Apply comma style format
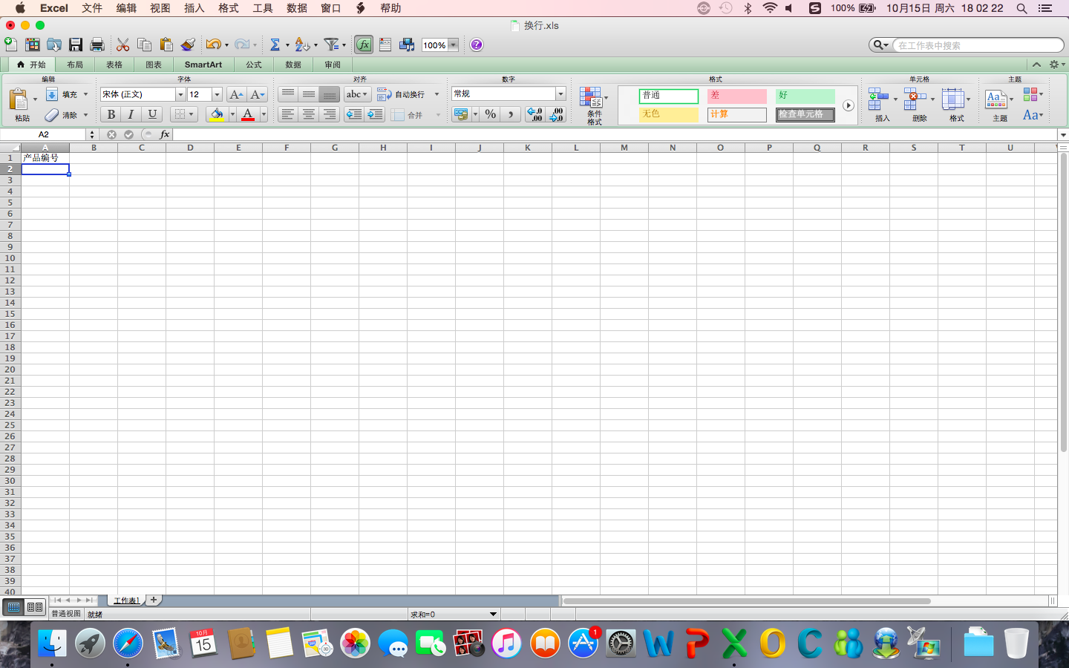 511,114
